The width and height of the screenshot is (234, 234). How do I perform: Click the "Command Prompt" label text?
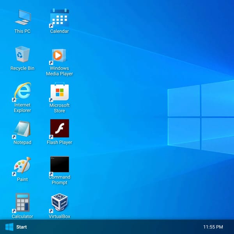pos(59,180)
